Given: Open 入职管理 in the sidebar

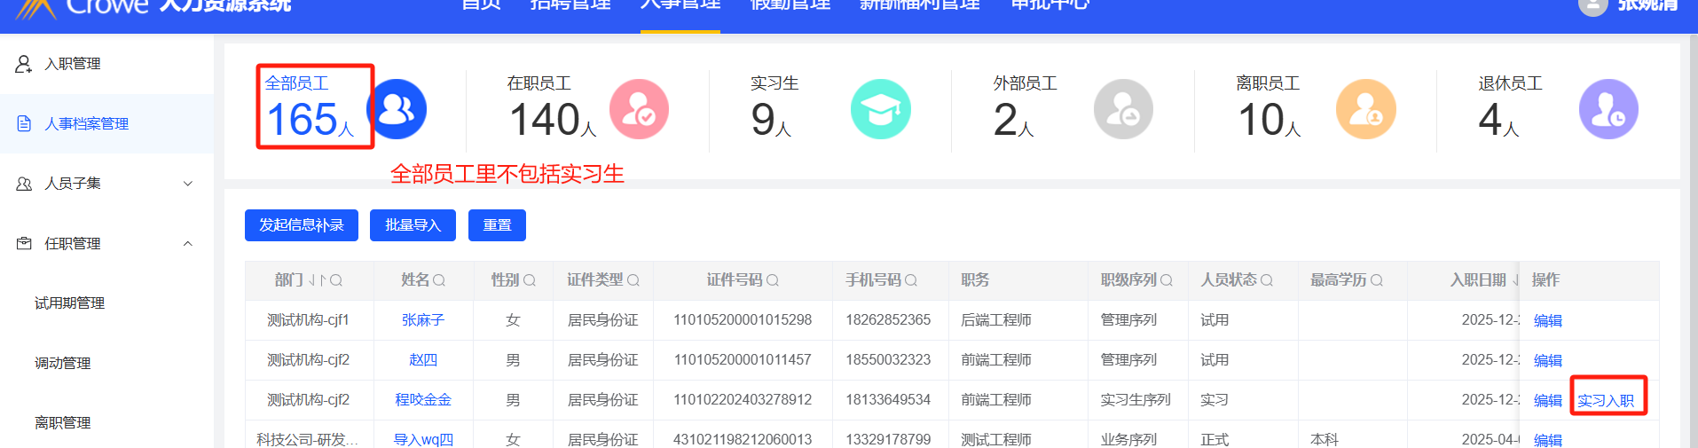Looking at the screenshot, I should (73, 64).
